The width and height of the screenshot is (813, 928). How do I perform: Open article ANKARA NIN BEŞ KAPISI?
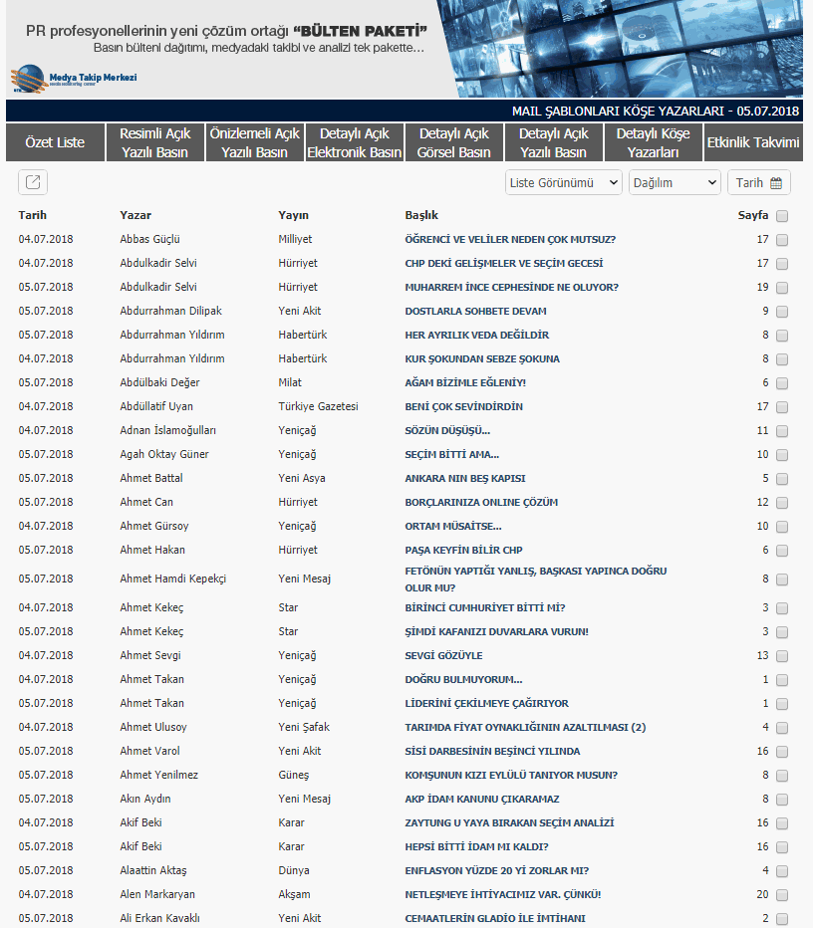465,478
